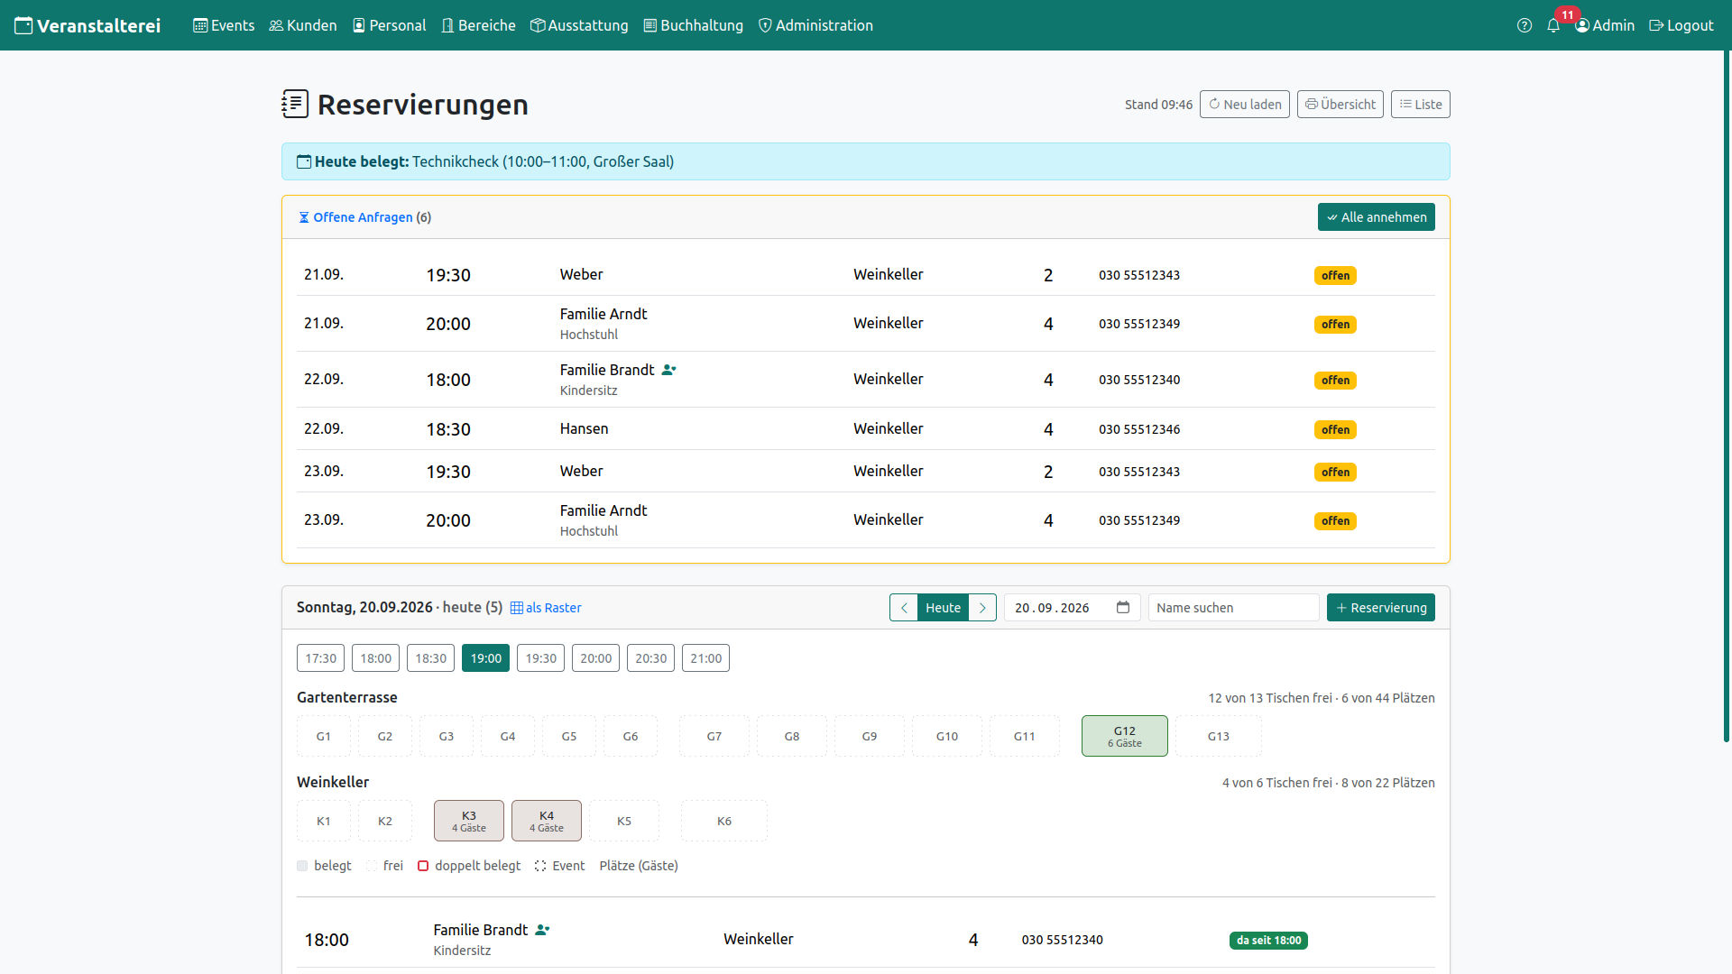Go to next day with right chevron
Screen dimensions: 1732x974
pos(982,608)
